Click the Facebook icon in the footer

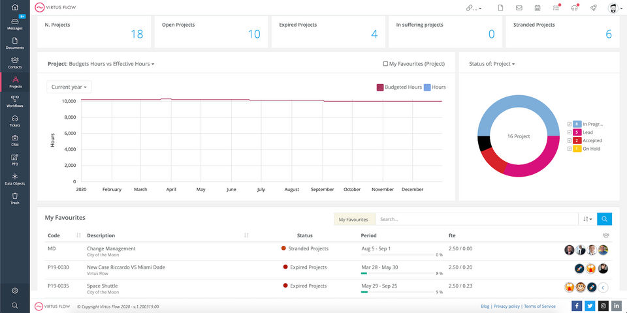[577, 306]
